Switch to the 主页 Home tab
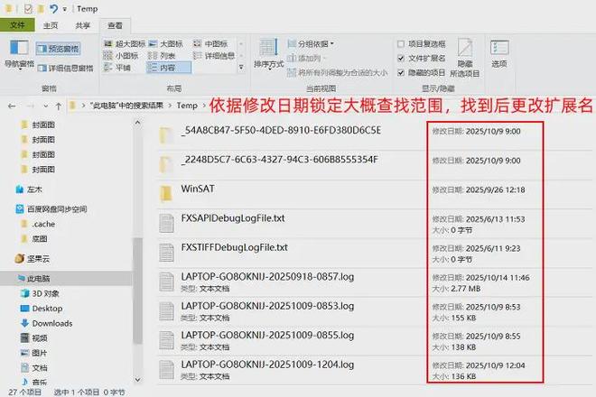 pyautogui.click(x=51, y=25)
